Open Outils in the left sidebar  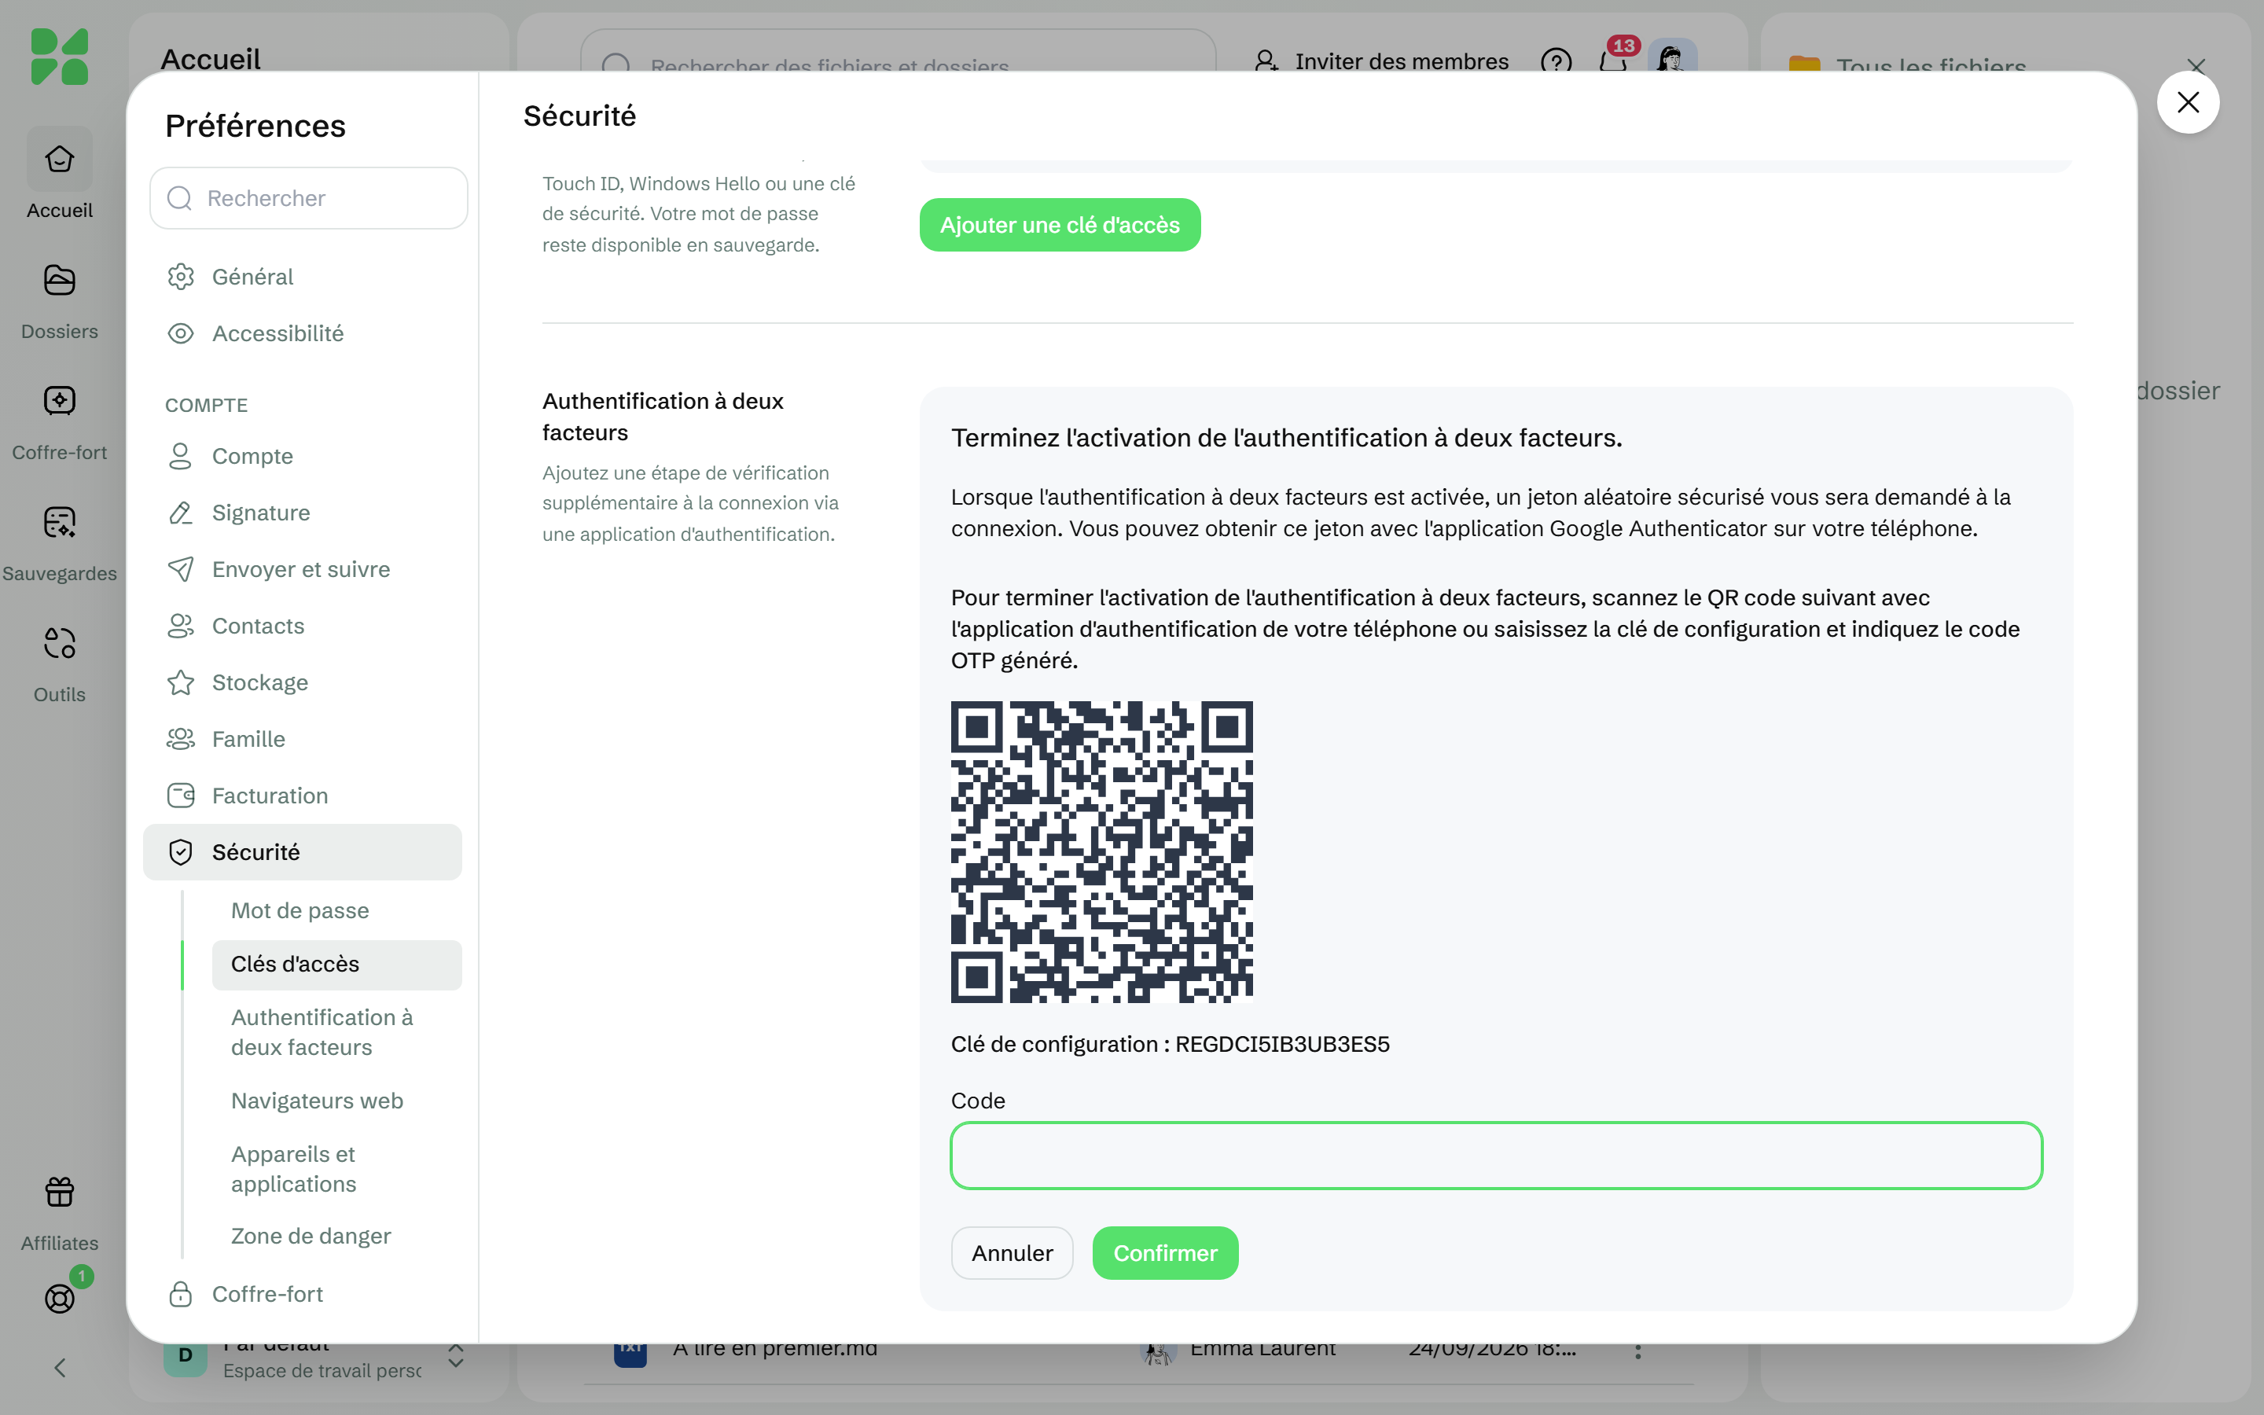tap(59, 663)
